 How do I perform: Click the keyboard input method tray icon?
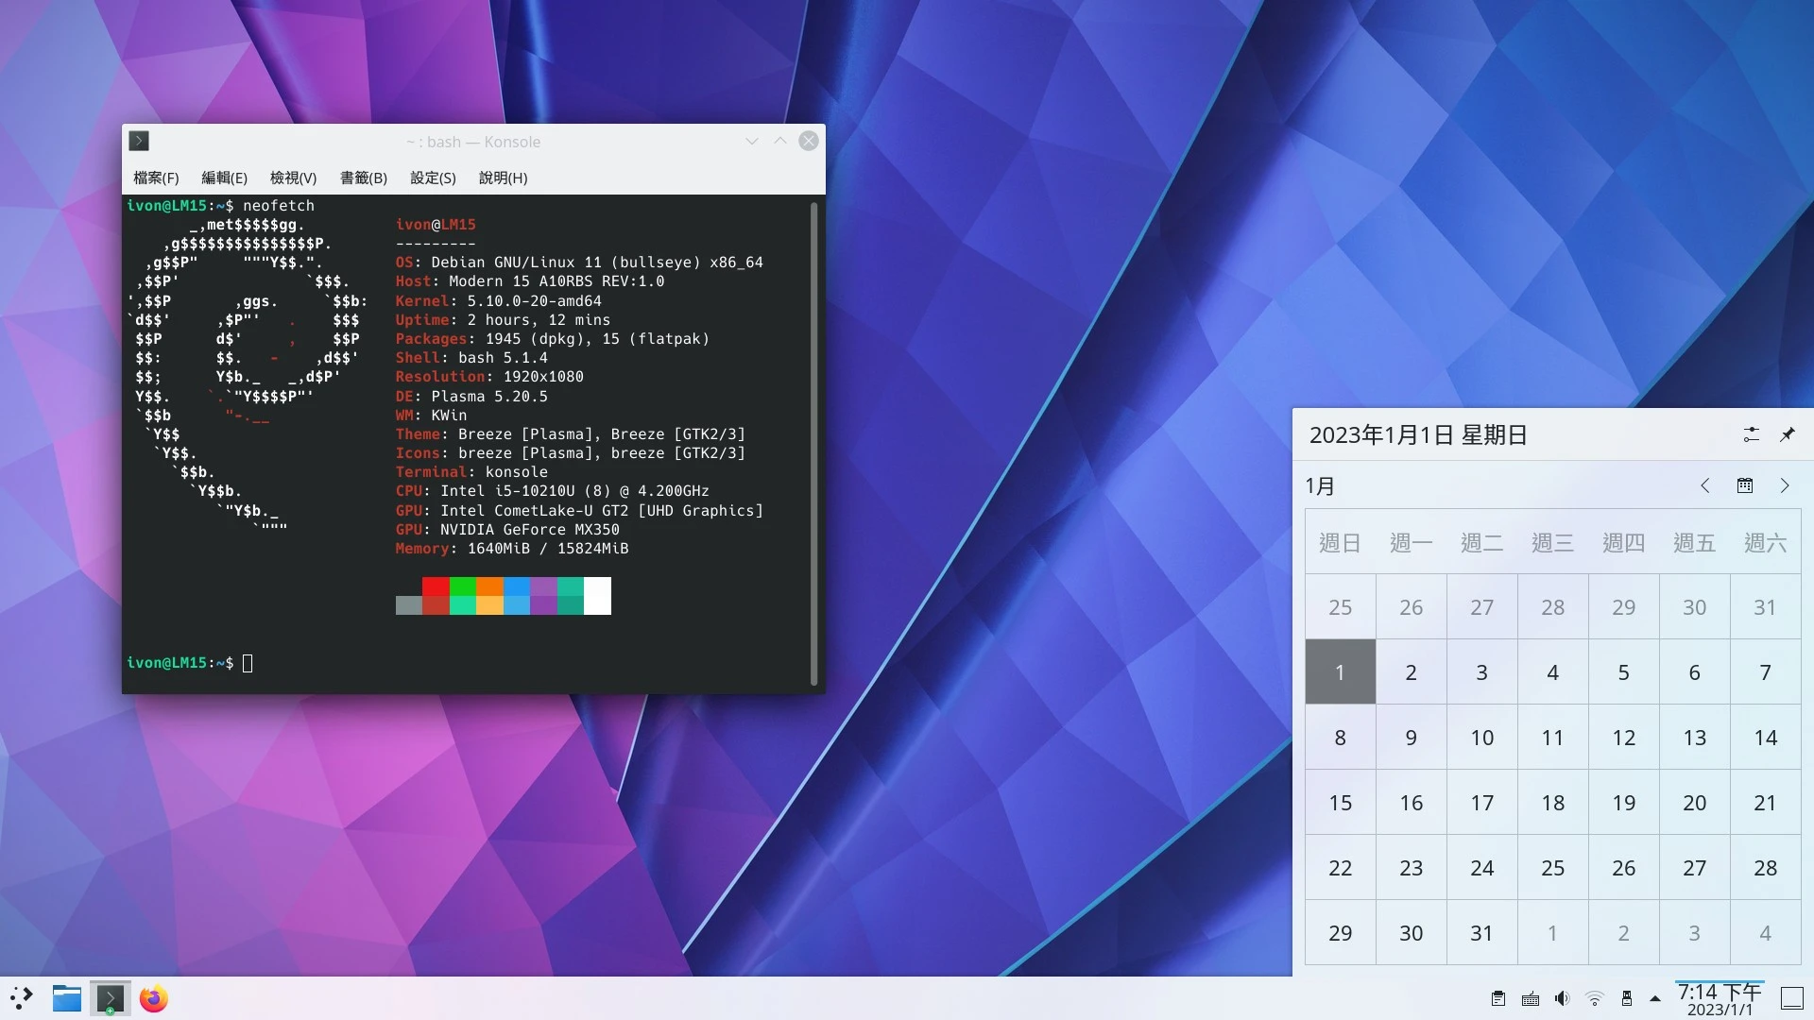(x=1531, y=998)
